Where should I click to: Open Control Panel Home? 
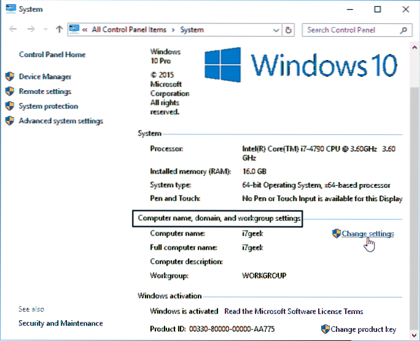tap(52, 55)
